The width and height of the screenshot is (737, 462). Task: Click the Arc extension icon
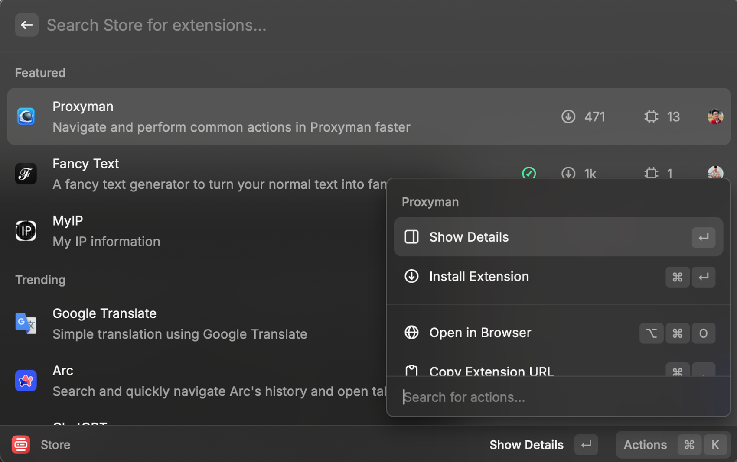pyautogui.click(x=26, y=381)
